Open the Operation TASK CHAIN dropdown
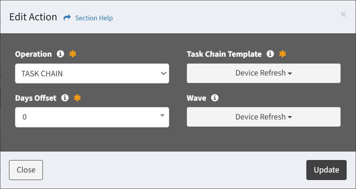356x189 pixels. click(x=92, y=74)
